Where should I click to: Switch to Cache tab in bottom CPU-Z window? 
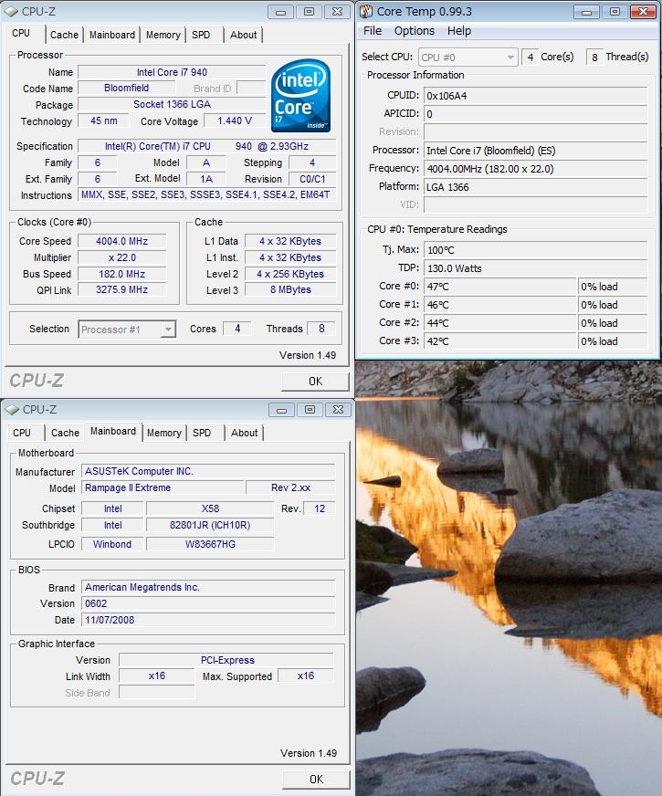pos(65,433)
